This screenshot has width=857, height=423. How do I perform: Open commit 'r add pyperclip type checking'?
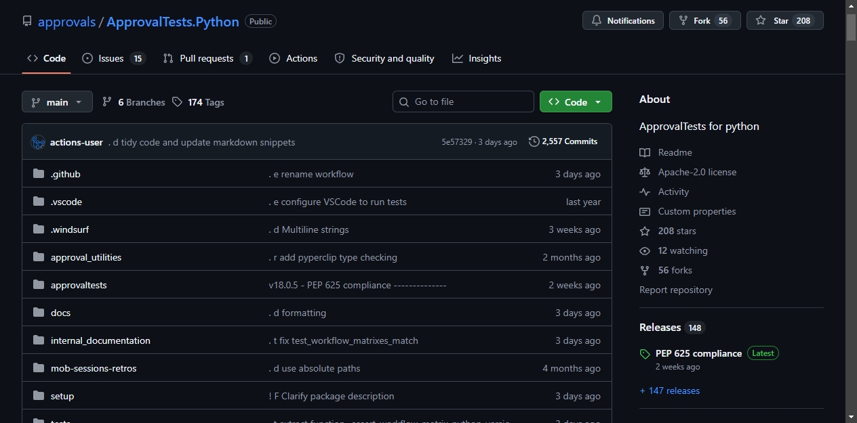pos(333,257)
